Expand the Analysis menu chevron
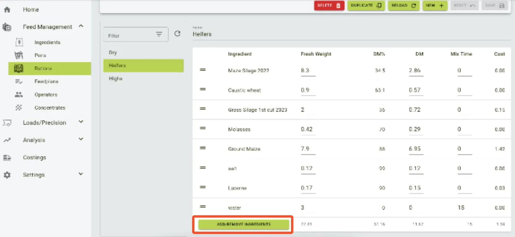The height and width of the screenshot is (237, 515). (81, 139)
